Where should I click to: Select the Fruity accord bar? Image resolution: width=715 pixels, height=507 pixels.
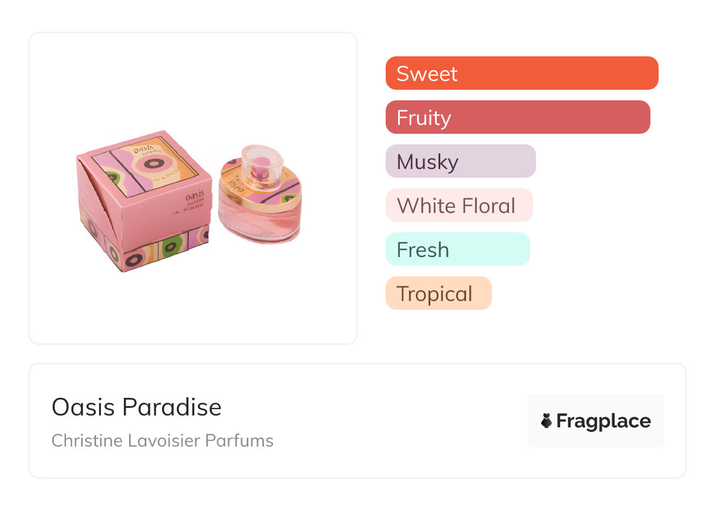pos(517,117)
